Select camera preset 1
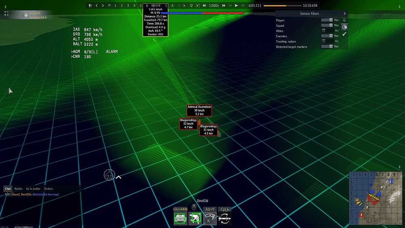The image size is (405, 228). click(115, 5)
